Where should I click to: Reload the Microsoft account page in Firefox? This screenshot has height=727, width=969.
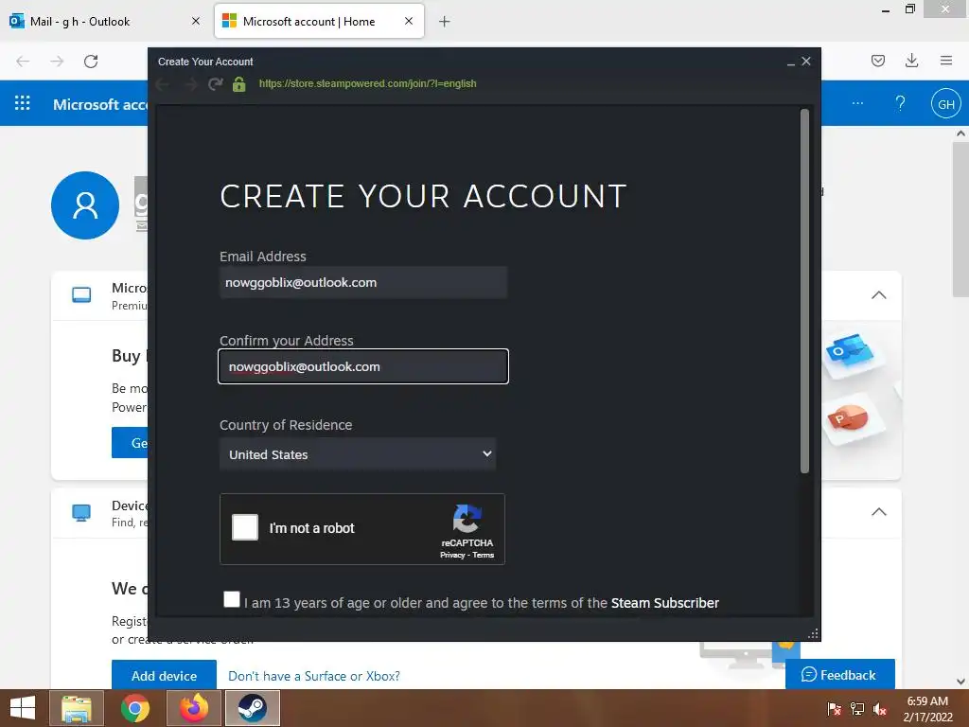pos(91,62)
